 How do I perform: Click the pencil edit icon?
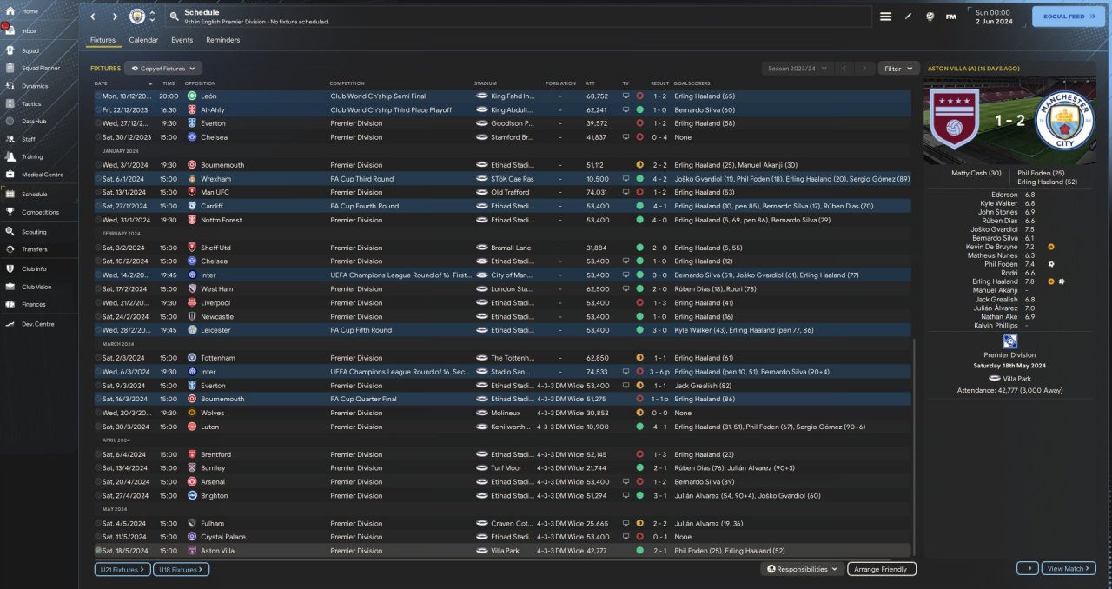pyautogui.click(x=908, y=17)
